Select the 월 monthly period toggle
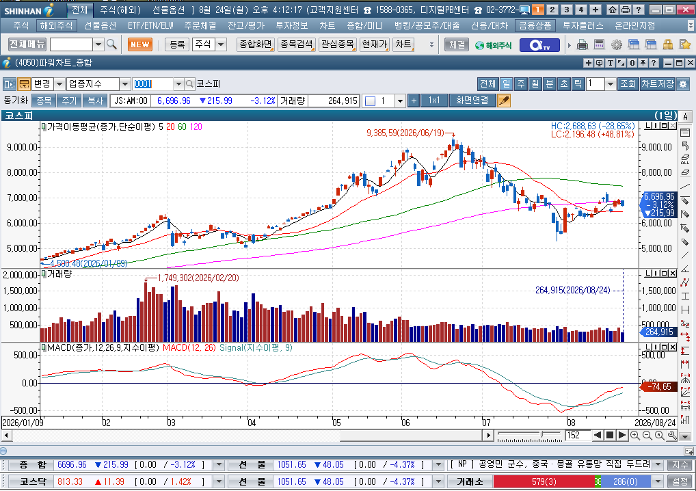 [535, 84]
